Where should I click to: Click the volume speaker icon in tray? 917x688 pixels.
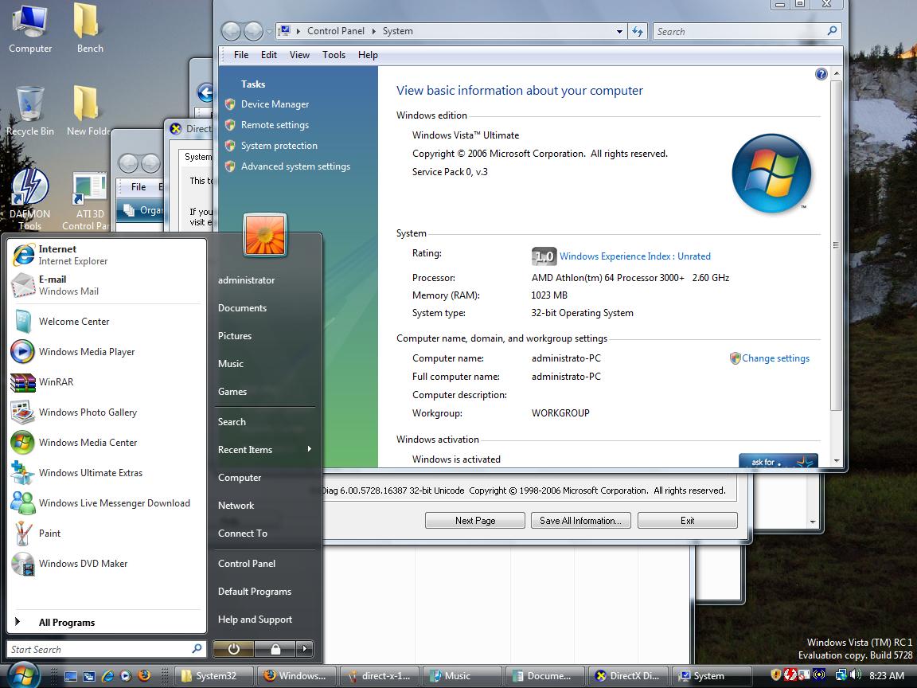click(855, 675)
